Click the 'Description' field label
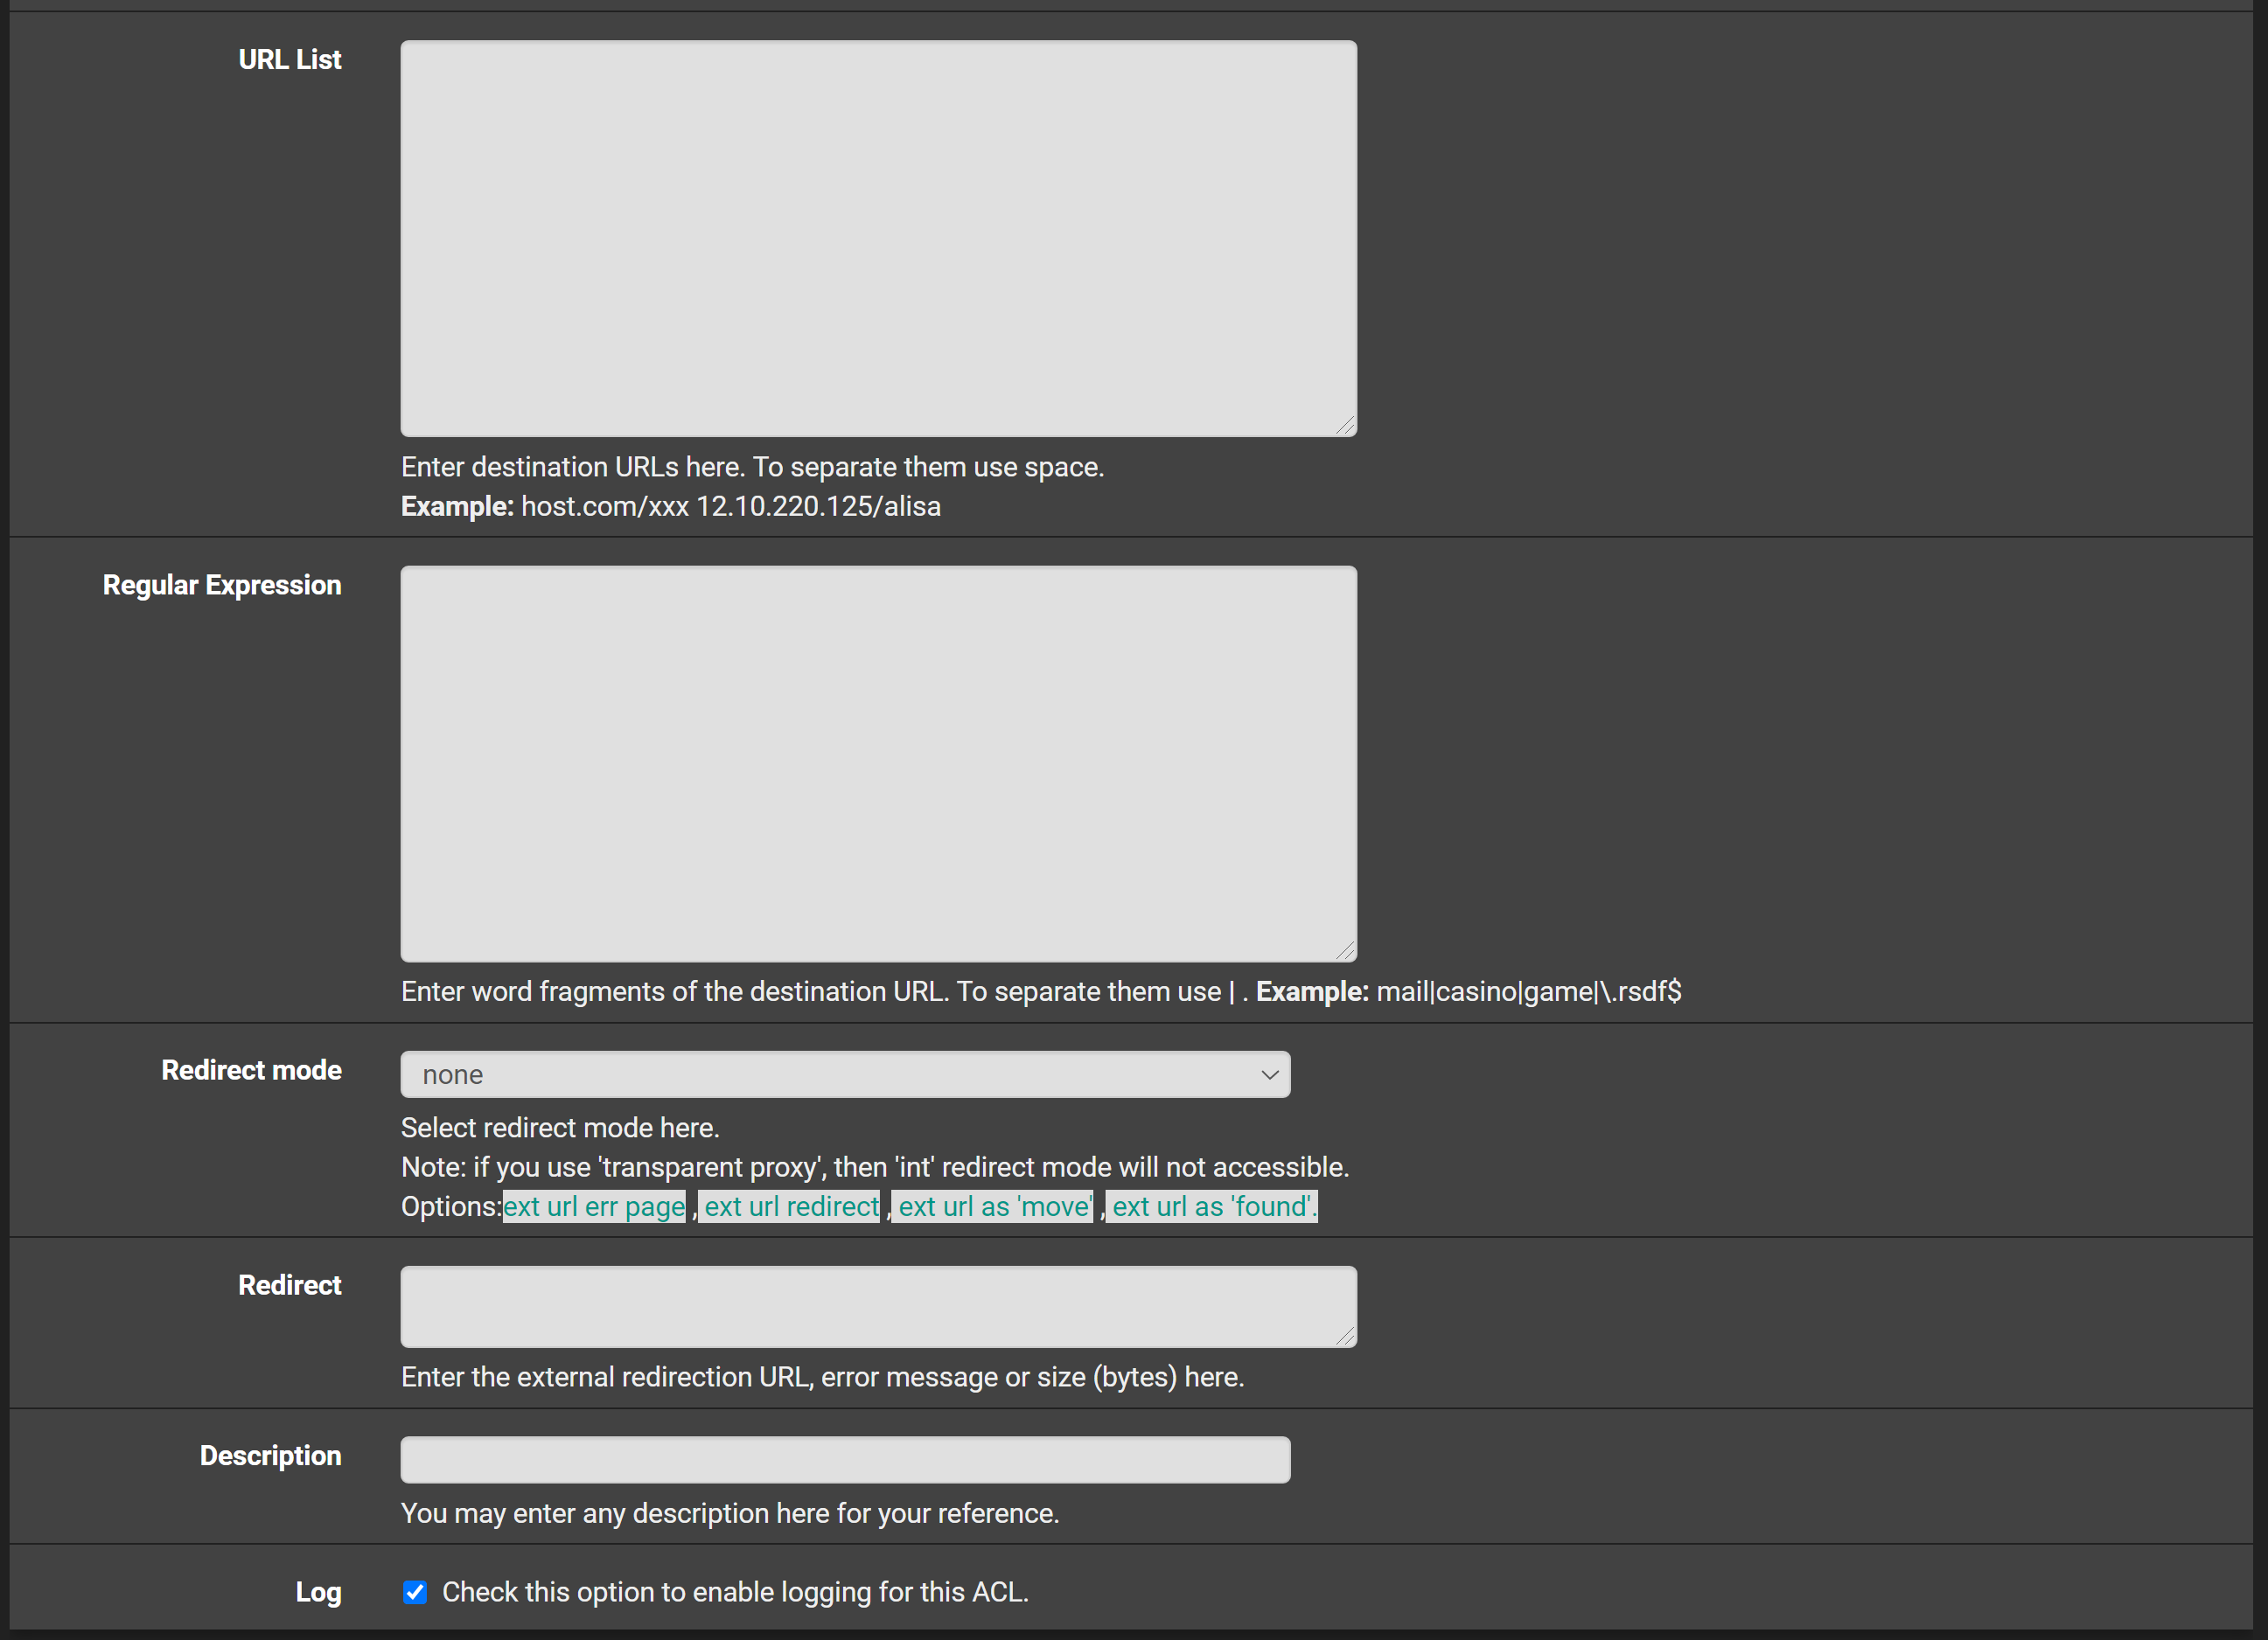The height and width of the screenshot is (1640, 2268). click(270, 1456)
